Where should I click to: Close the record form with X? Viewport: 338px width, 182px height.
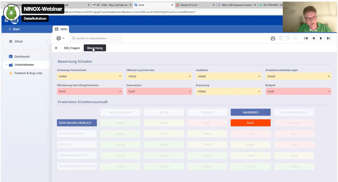pos(56,48)
